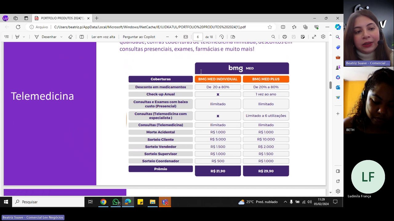Rotate the PDF page
Viewport: 394px width, 221px height.
(x=222, y=37)
